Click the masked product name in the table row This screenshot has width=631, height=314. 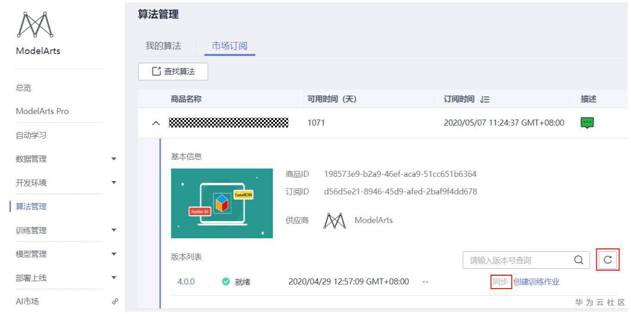(x=229, y=123)
